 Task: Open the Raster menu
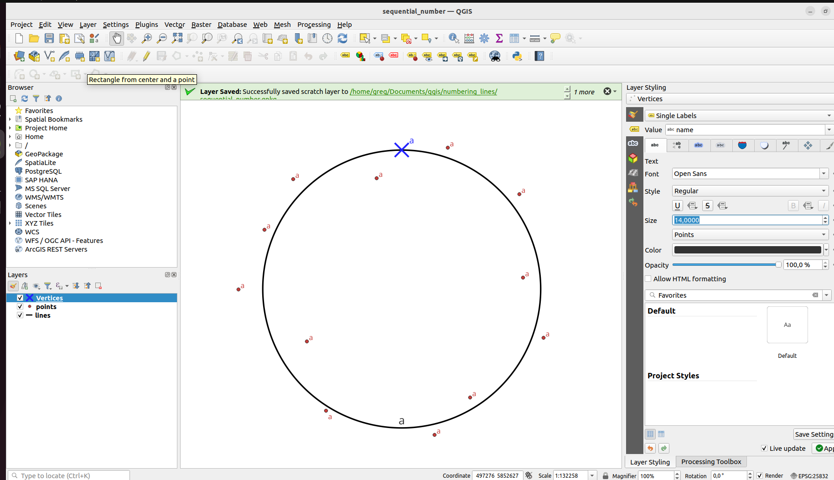tap(201, 25)
